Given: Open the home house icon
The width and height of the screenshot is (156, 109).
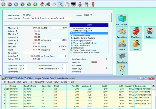Looking at the screenshot, I should point(42,4).
